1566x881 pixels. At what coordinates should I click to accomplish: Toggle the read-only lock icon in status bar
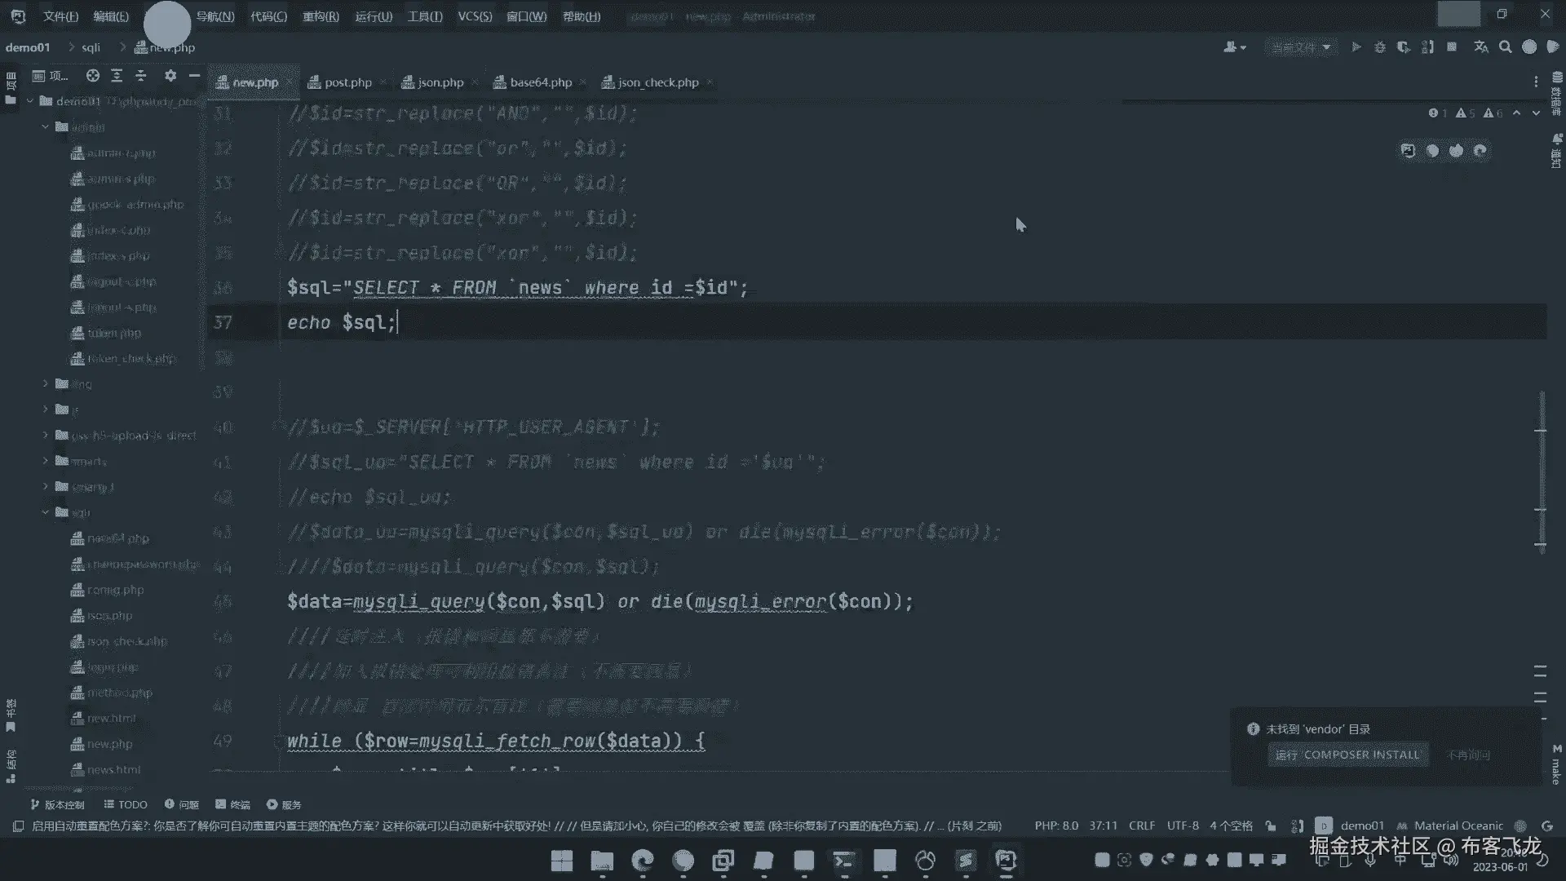pos(1271,826)
